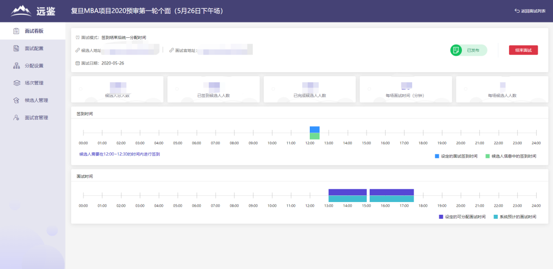This screenshot has height=269, width=553.
Task: Click the page title 复旦MBA项目2020预审第一轮个面
Action: tap(147, 11)
